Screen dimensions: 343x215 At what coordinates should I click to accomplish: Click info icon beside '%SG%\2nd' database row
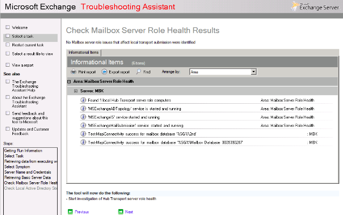[x=83, y=134]
